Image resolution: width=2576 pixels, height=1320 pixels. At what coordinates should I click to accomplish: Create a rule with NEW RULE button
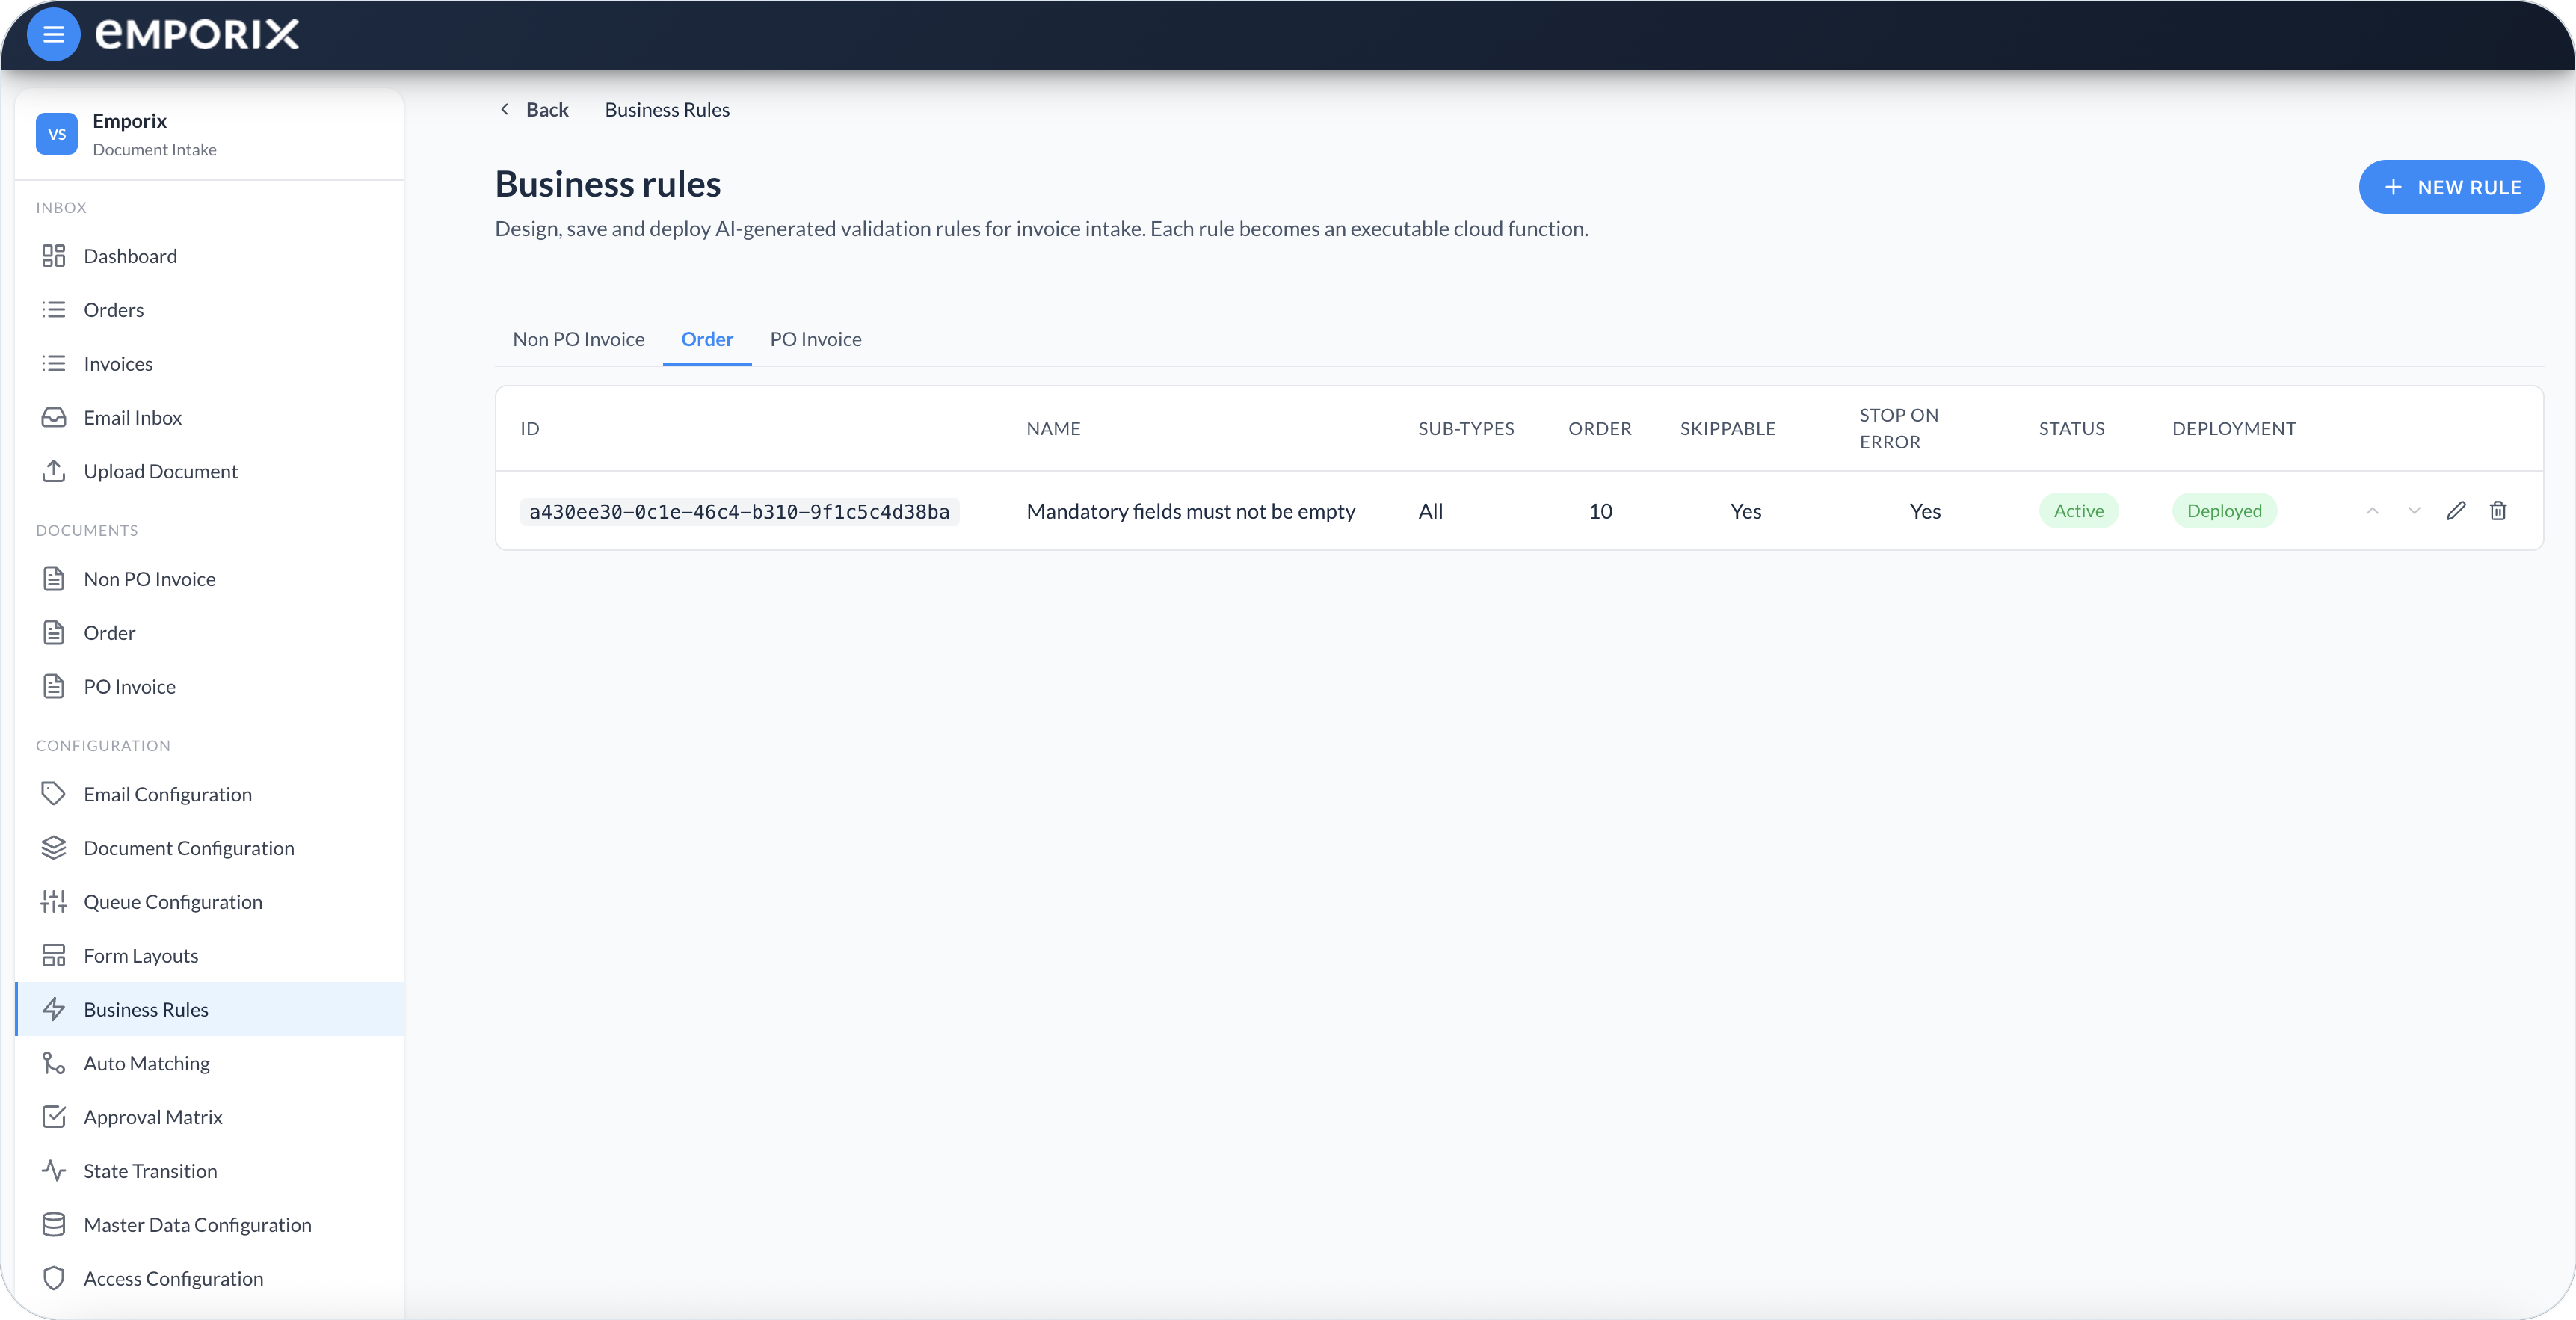[x=2451, y=187]
